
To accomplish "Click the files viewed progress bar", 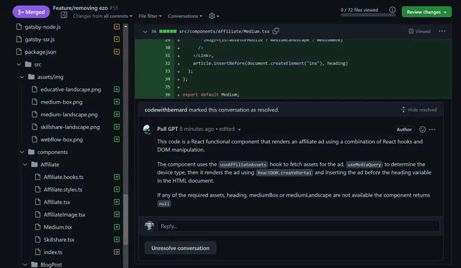I will pyautogui.click(x=367, y=15).
